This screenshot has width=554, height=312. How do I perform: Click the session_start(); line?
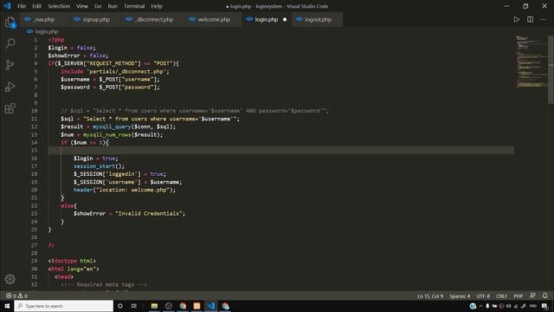99,166
